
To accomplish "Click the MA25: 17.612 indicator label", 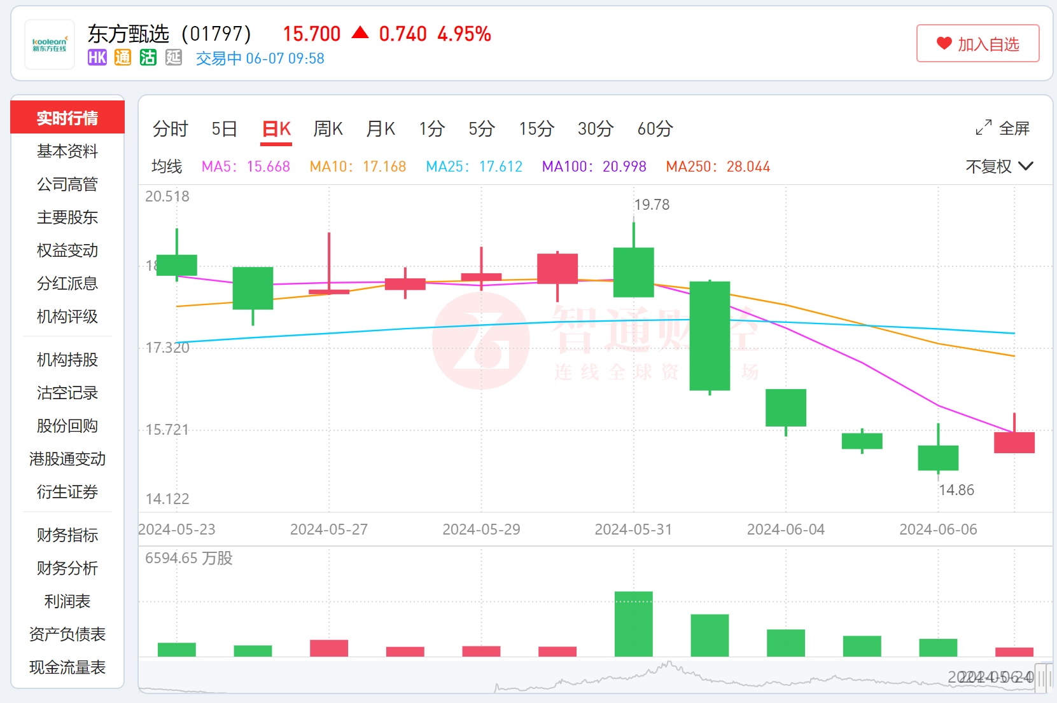I will pyautogui.click(x=474, y=167).
